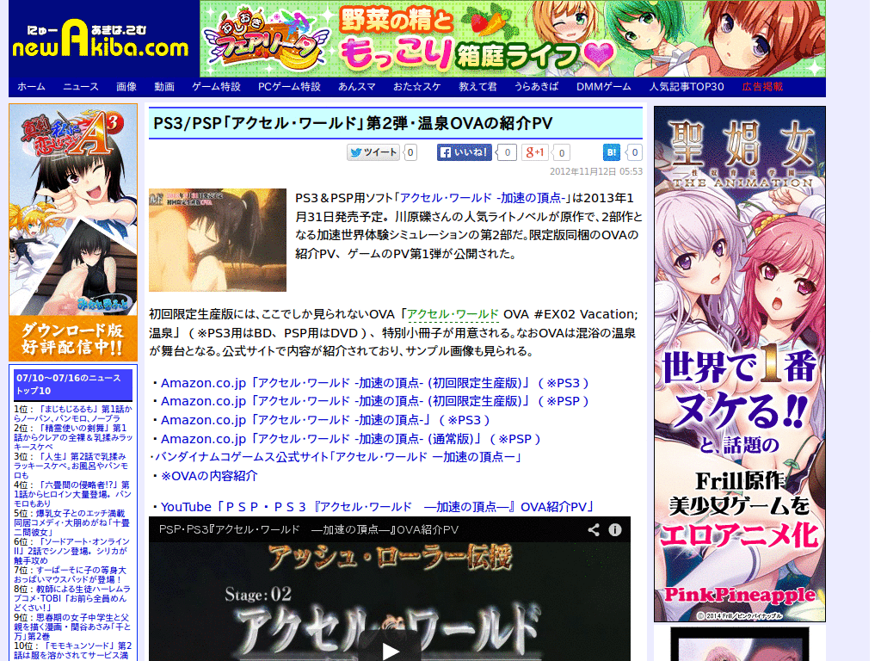The width and height of the screenshot is (881, 661).
Task: Go to あんスマ in the navigation bar
Action: 357,87
